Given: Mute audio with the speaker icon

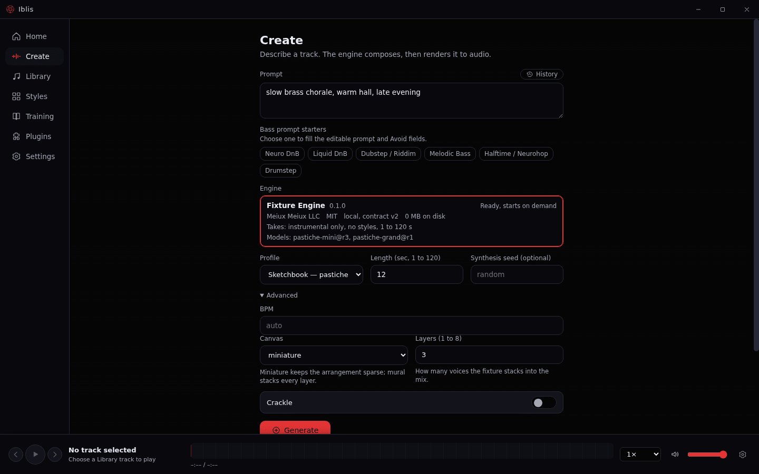Looking at the screenshot, I should click(x=675, y=455).
